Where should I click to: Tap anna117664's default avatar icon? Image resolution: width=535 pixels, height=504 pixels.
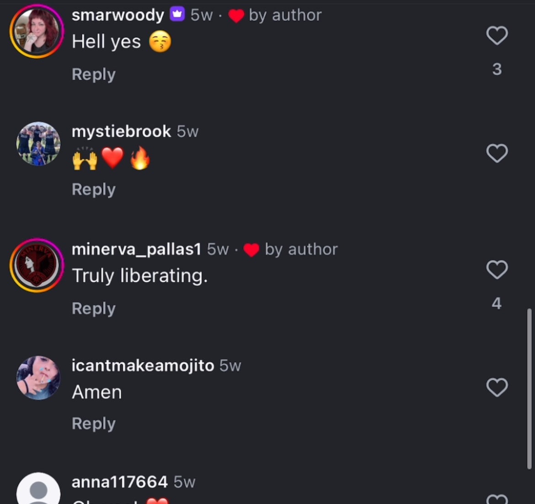(38, 488)
